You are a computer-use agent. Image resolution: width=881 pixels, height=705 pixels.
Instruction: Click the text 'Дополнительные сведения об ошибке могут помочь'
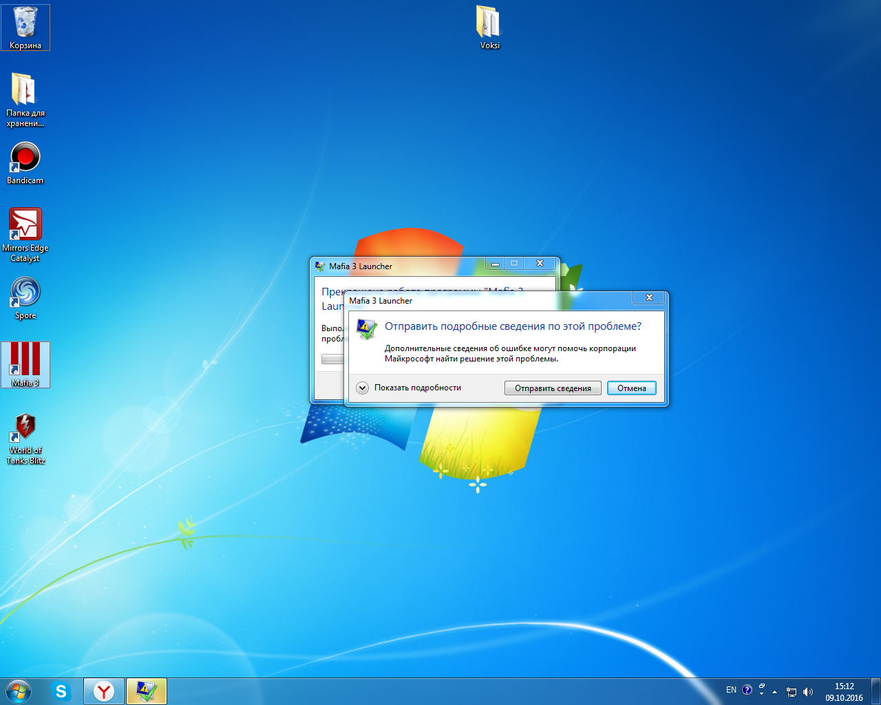pos(486,348)
